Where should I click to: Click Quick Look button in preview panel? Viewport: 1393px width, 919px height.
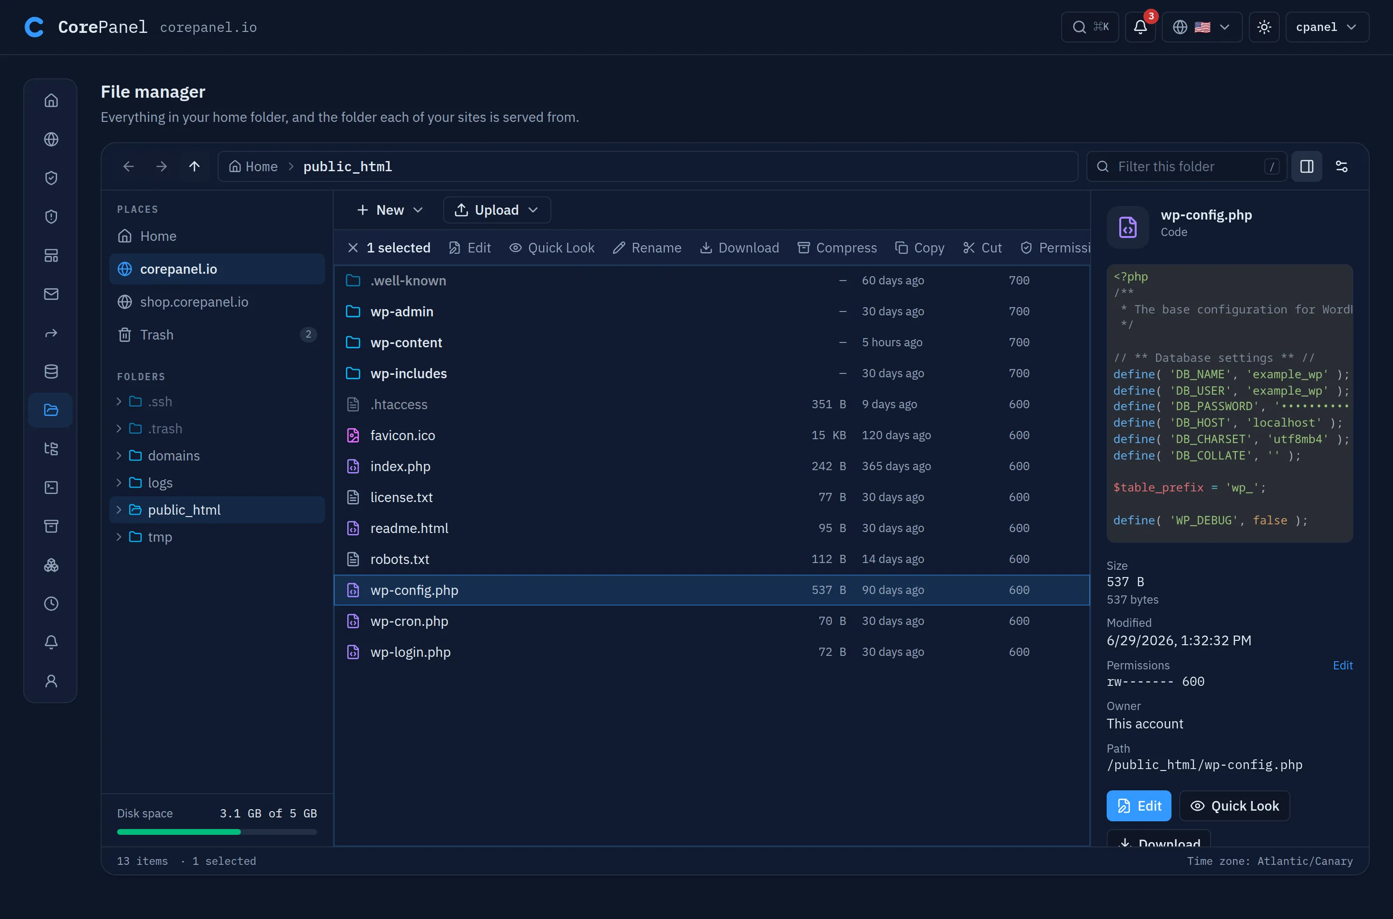click(x=1234, y=806)
